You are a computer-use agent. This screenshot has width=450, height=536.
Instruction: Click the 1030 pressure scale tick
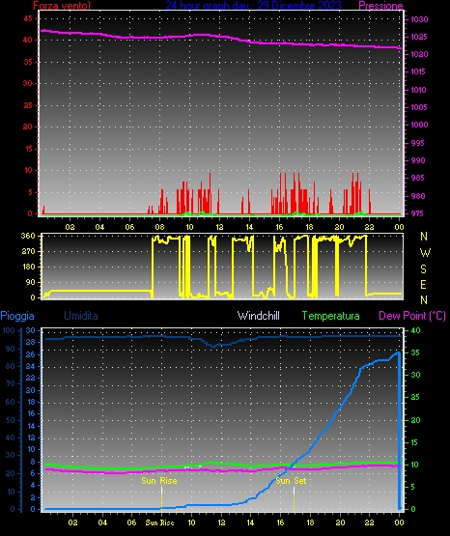(x=419, y=19)
